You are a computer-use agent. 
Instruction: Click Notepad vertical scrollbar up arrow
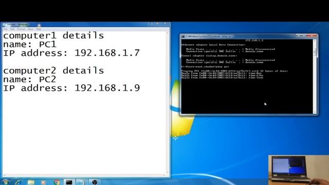click(168, 33)
